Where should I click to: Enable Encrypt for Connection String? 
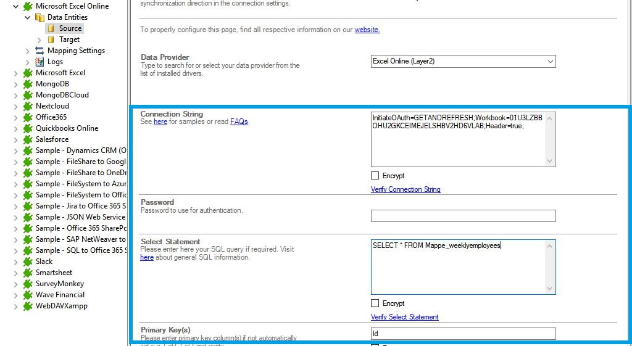pos(375,176)
